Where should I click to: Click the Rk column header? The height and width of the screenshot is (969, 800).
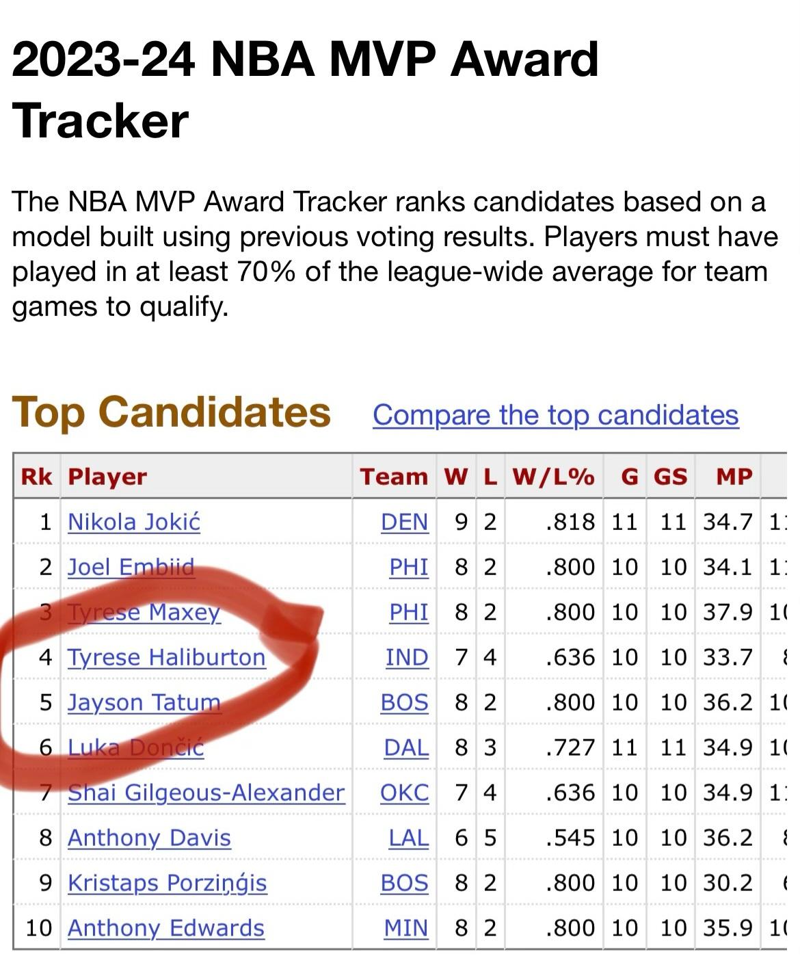[x=37, y=477]
